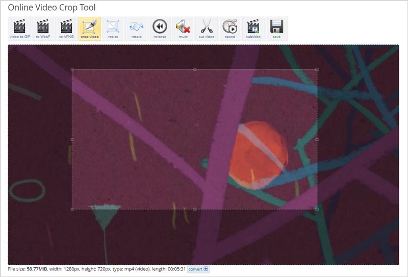
Task: Open the subtitles tool
Action: [x=253, y=29]
